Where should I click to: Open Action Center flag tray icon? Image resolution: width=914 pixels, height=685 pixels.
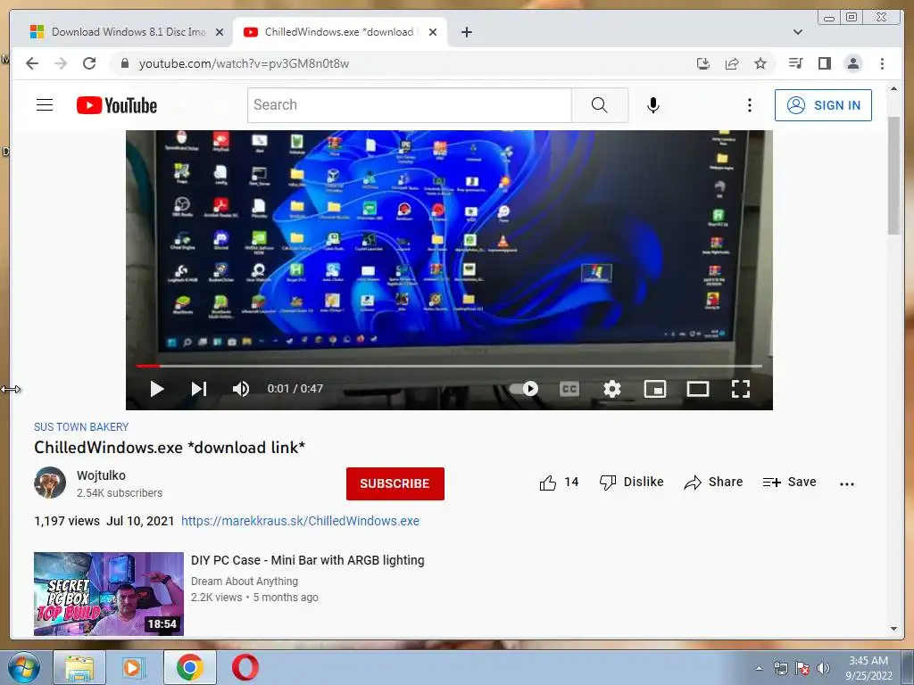pyautogui.click(x=802, y=668)
